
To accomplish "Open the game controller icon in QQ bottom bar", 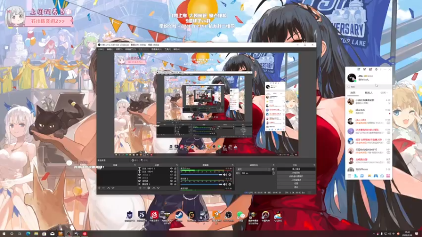I will tap(376, 176).
